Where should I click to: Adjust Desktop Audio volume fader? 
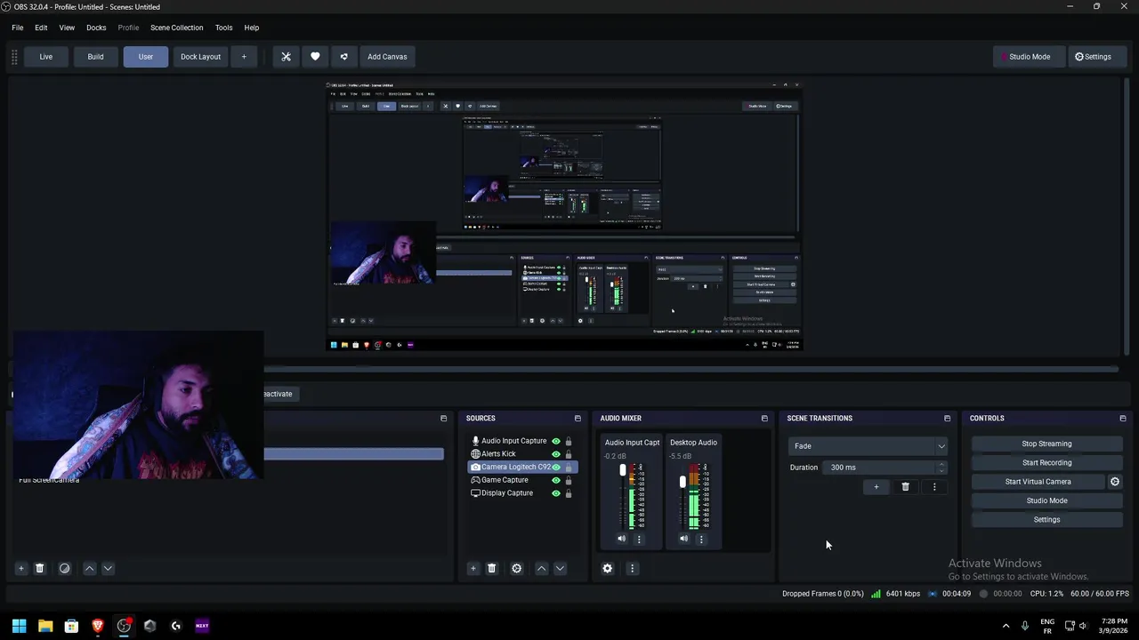(683, 482)
